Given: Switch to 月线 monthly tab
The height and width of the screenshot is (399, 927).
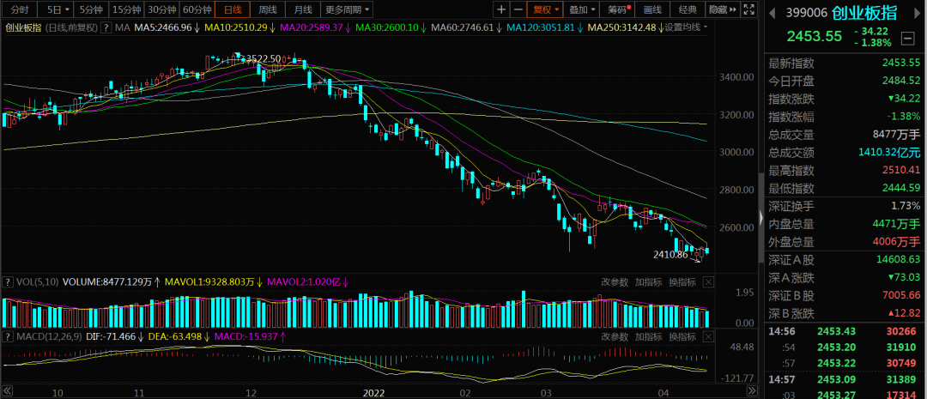Looking at the screenshot, I should 303,9.
